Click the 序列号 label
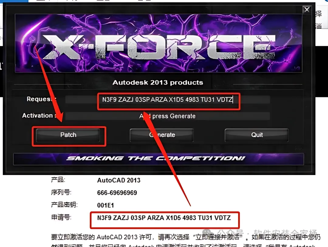 point(61,192)
